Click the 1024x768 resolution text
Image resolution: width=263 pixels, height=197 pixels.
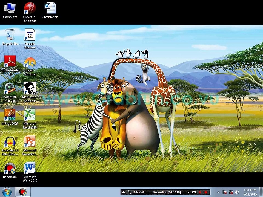[138, 192]
